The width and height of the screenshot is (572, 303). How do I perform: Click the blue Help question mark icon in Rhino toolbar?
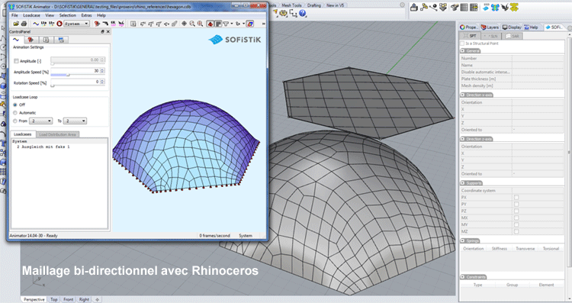(x=303, y=14)
